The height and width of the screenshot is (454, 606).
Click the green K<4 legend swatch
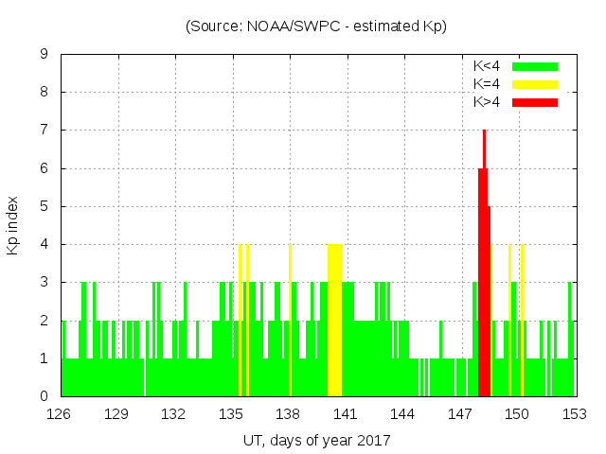pyautogui.click(x=535, y=66)
